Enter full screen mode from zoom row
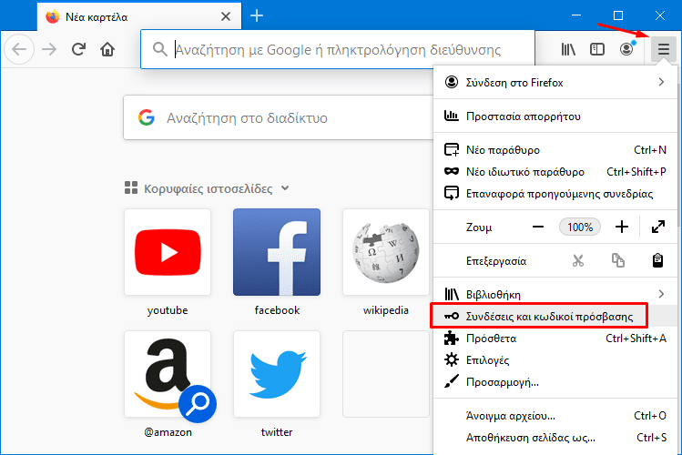 (657, 227)
